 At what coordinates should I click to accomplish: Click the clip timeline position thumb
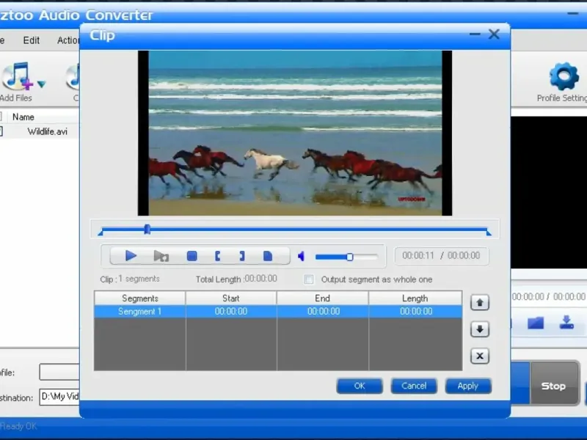click(147, 230)
